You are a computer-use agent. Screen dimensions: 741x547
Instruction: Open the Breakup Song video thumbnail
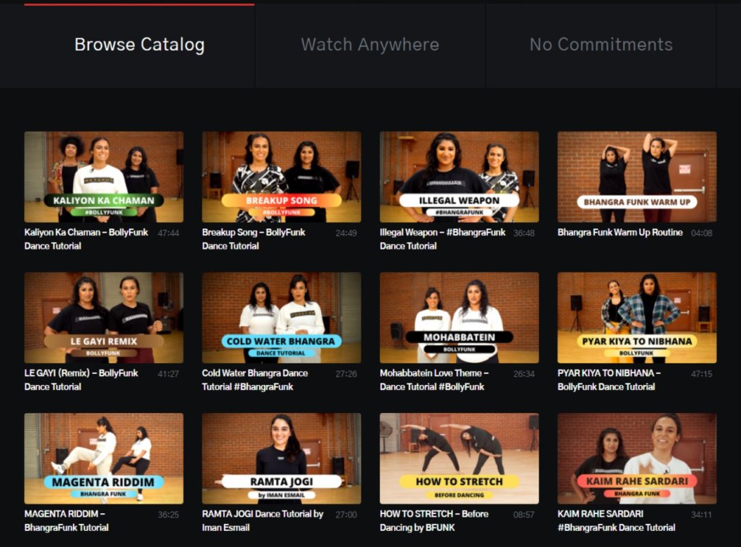tap(282, 177)
